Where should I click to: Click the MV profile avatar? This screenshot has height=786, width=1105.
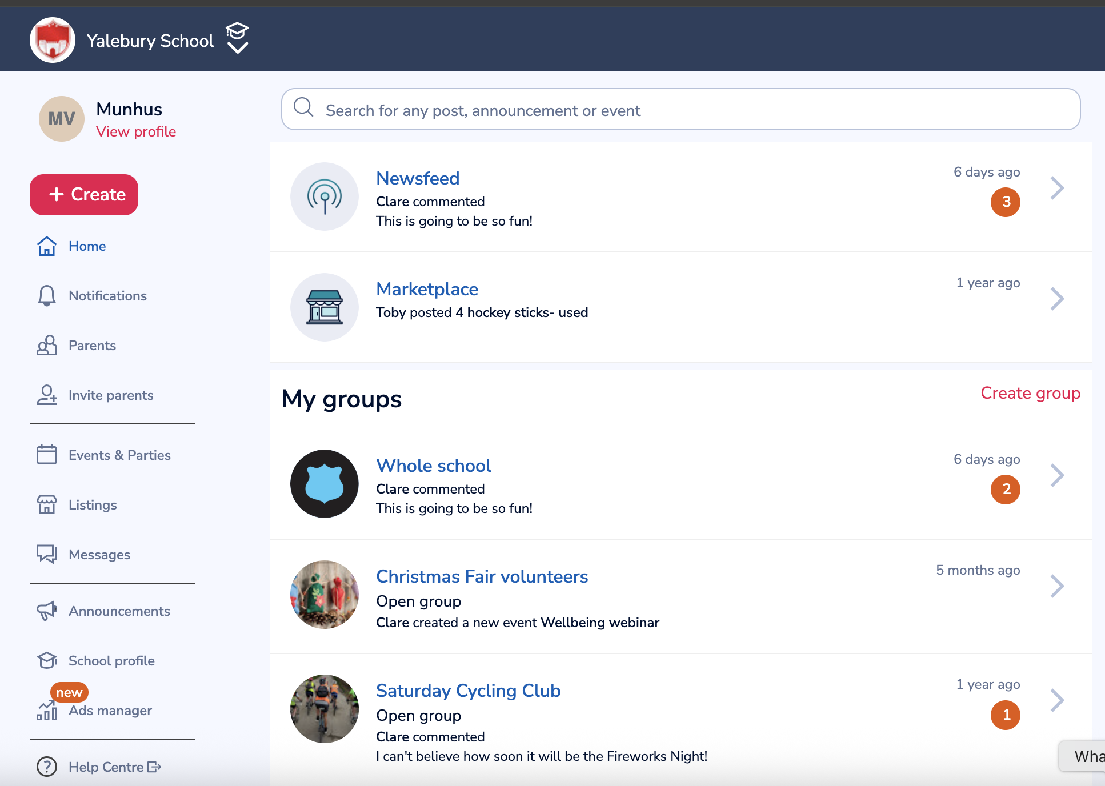pyautogui.click(x=62, y=119)
